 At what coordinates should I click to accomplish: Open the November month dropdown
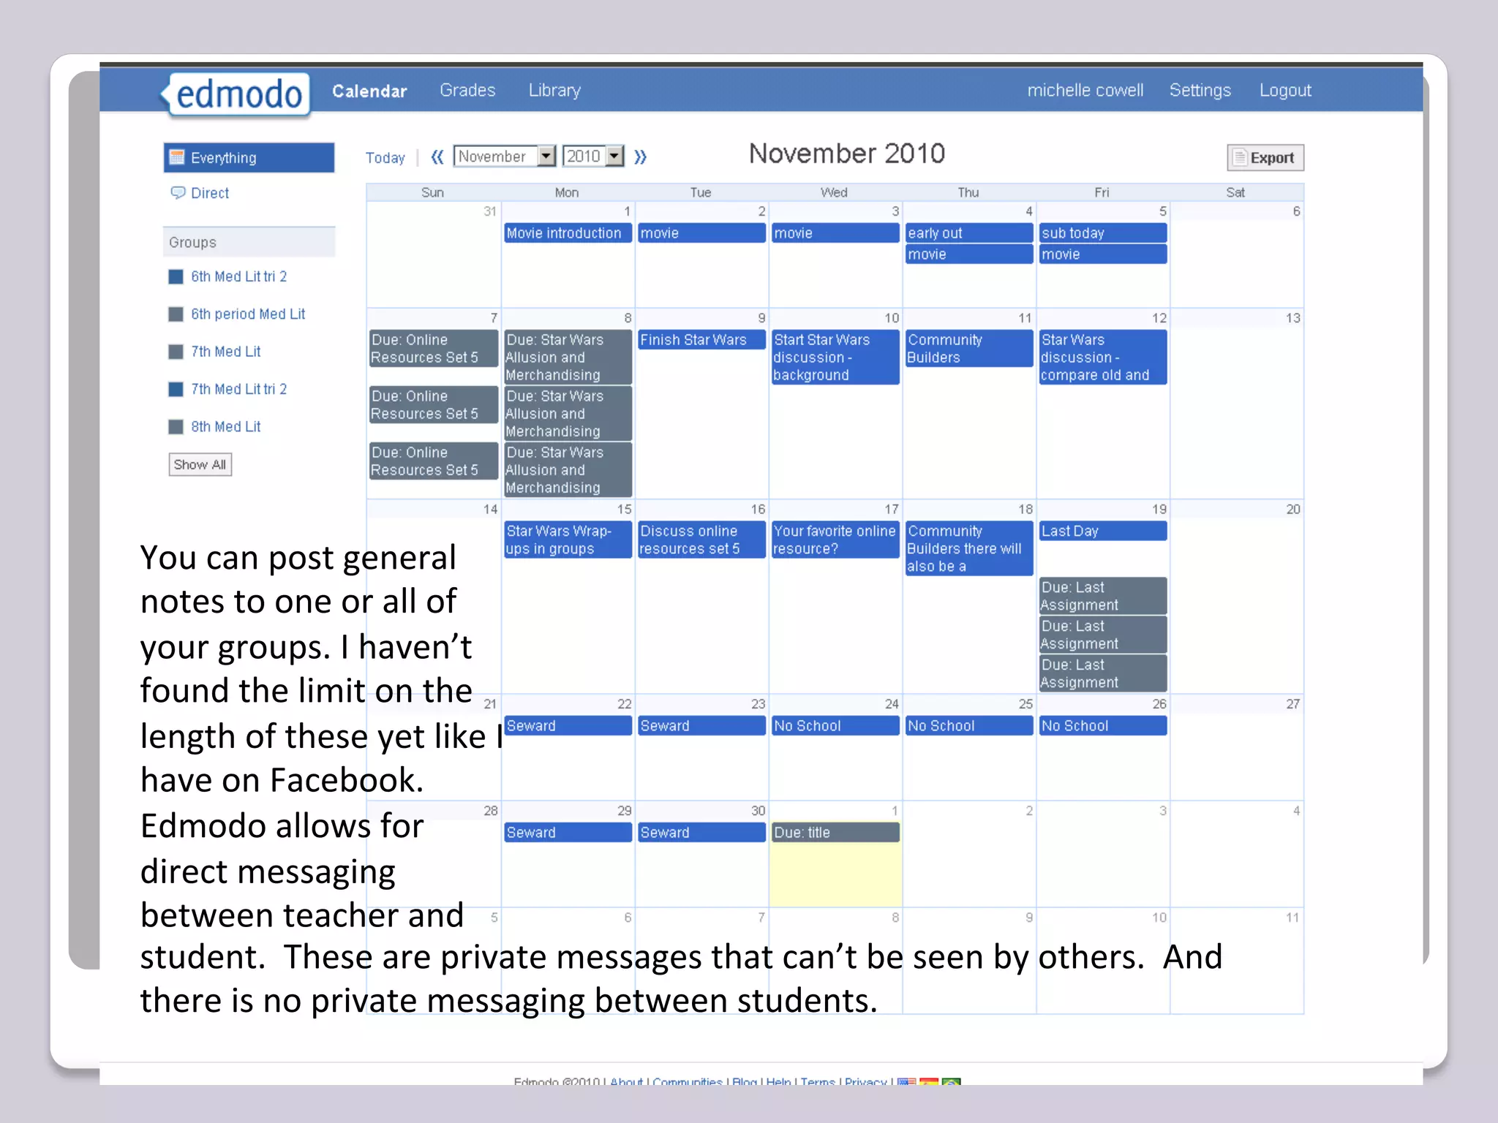pyautogui.click(x=505, y=156)
